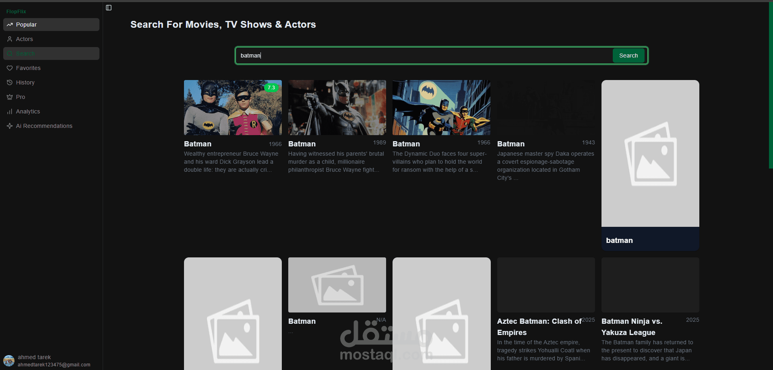Click the year 1943 label
The height and width of the screenshot is (370, 773).
pyautogui.click(x=588, y=142)
